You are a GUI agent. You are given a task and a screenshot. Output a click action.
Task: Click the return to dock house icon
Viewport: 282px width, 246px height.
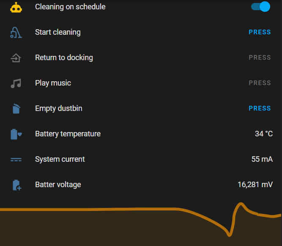[16, 58]
